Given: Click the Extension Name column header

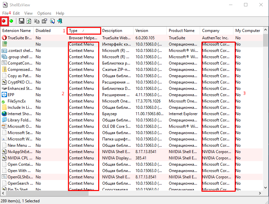Looking at the screenshot, I should coord(17,31).
